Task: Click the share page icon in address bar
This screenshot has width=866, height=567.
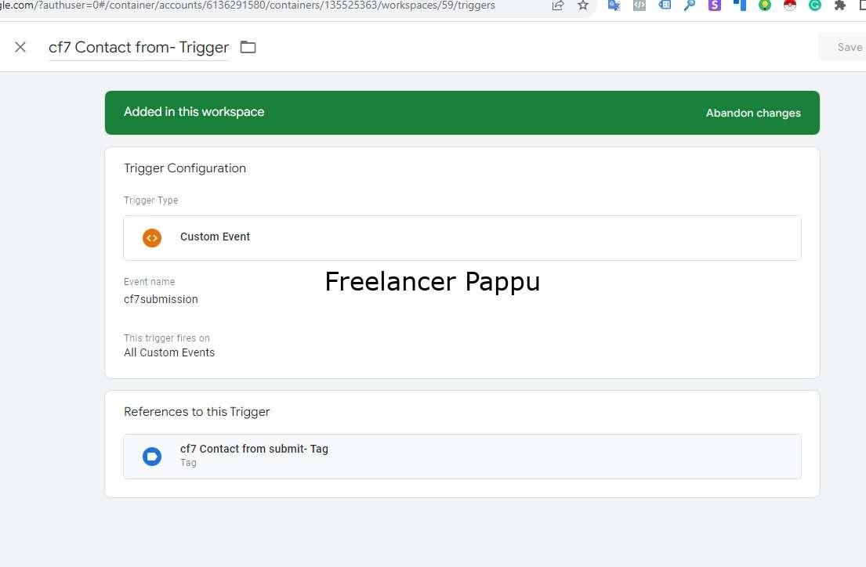Action: tap(558, 5)
